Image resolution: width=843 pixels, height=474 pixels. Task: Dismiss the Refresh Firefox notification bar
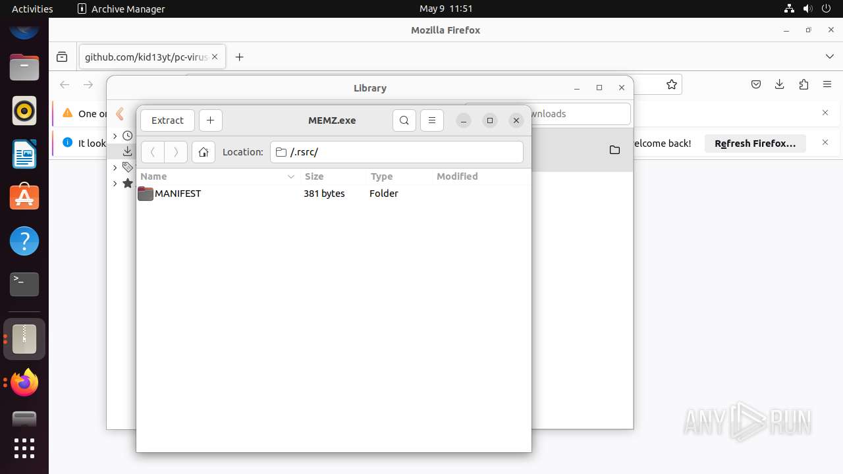[x=825, y=142]
